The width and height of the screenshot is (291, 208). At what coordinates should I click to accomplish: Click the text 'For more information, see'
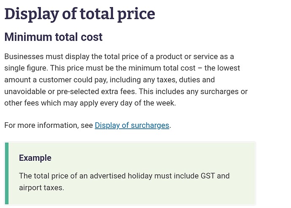pyautogui.click(x=48, y=125)
